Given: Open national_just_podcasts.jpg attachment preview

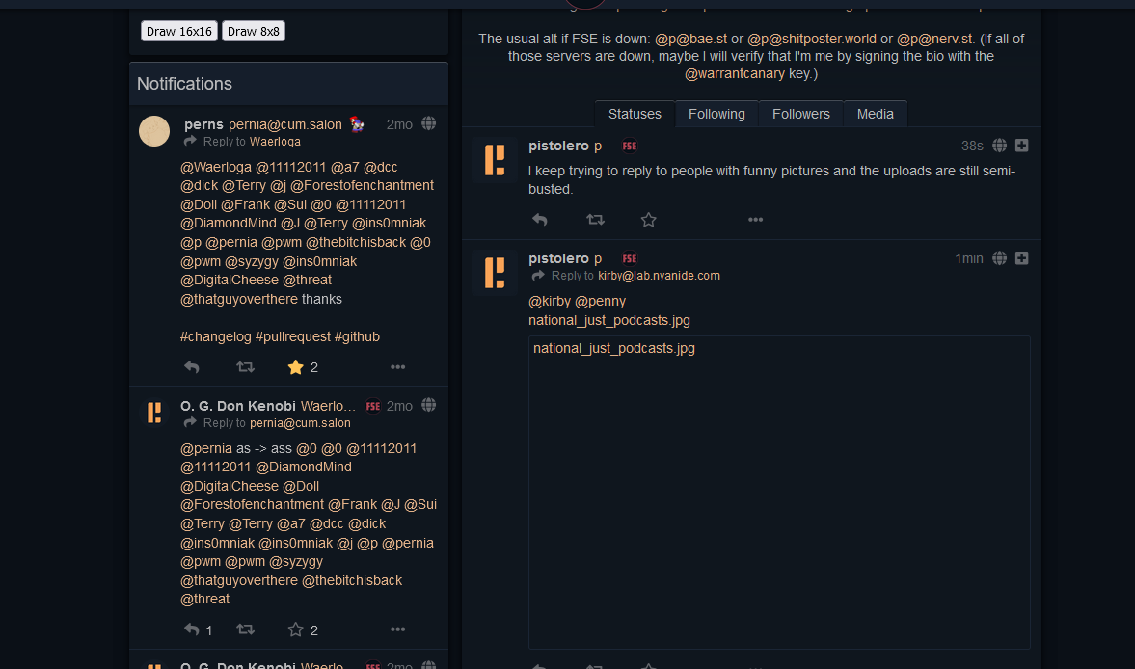Looking at the screenshot, I should click(x=779, y=493).
